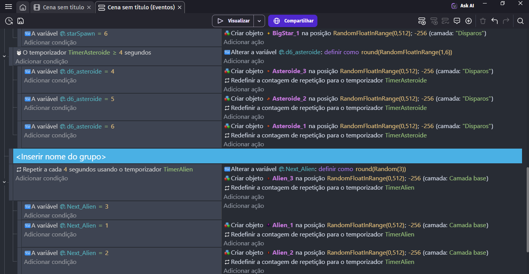This screenshot has height=274, width=529.
Task: Click the timer clock icon before TimerAsteroide condition
Action: [x=19, y=53]
